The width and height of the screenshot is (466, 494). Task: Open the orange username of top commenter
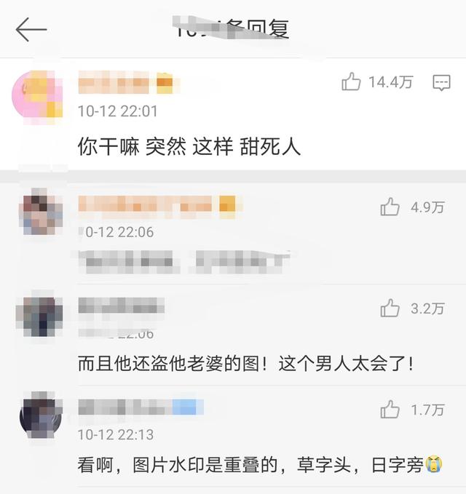(x=126, y=82)
